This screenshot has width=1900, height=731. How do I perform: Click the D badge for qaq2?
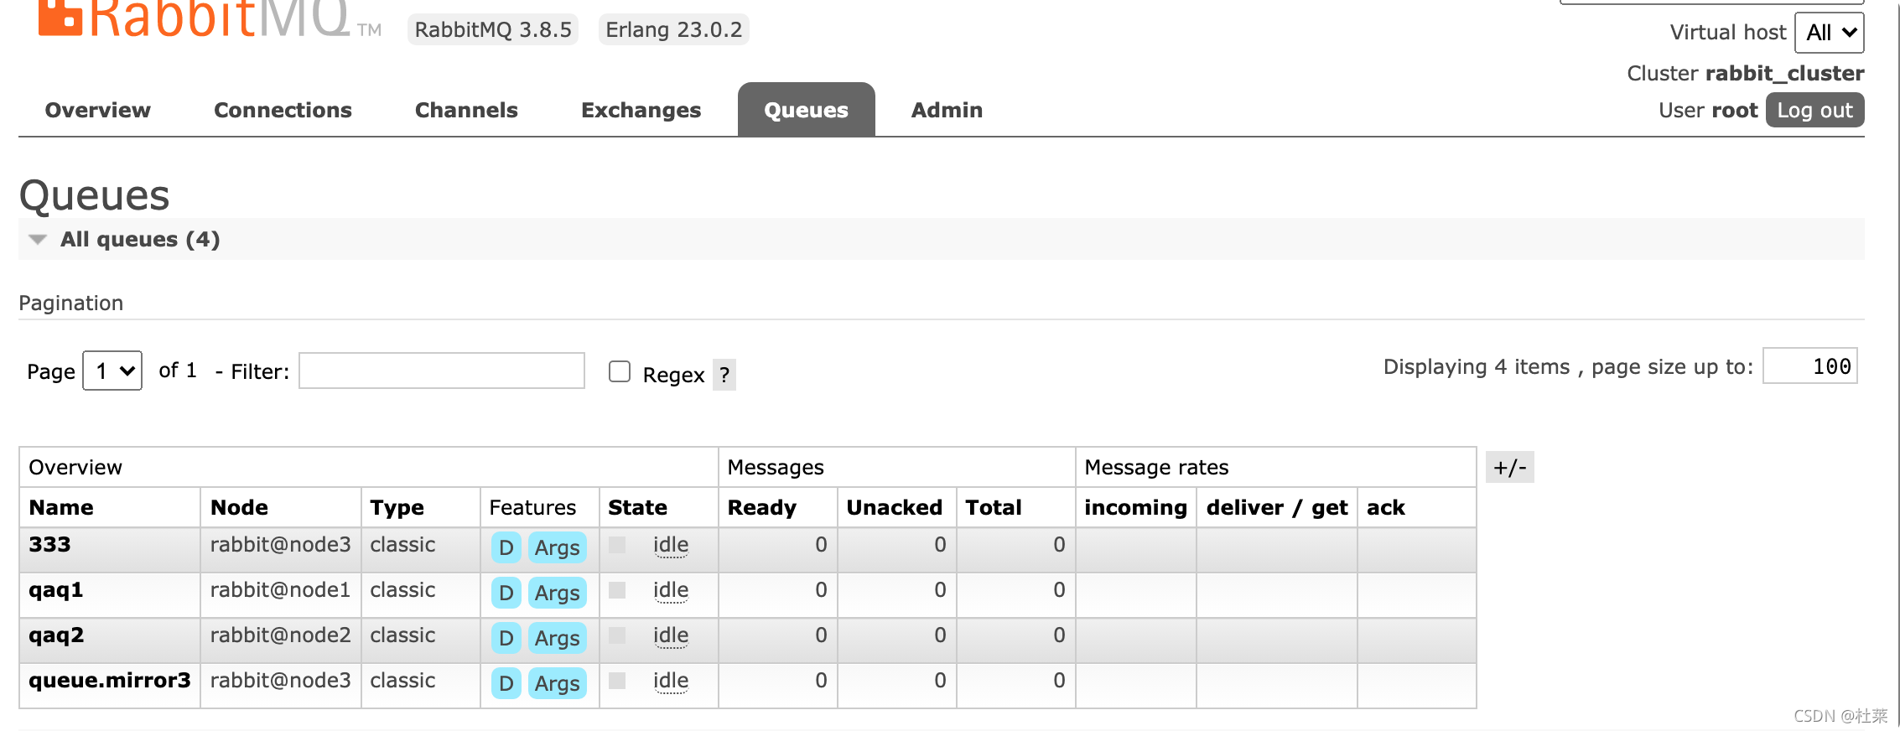click(506, 638)
